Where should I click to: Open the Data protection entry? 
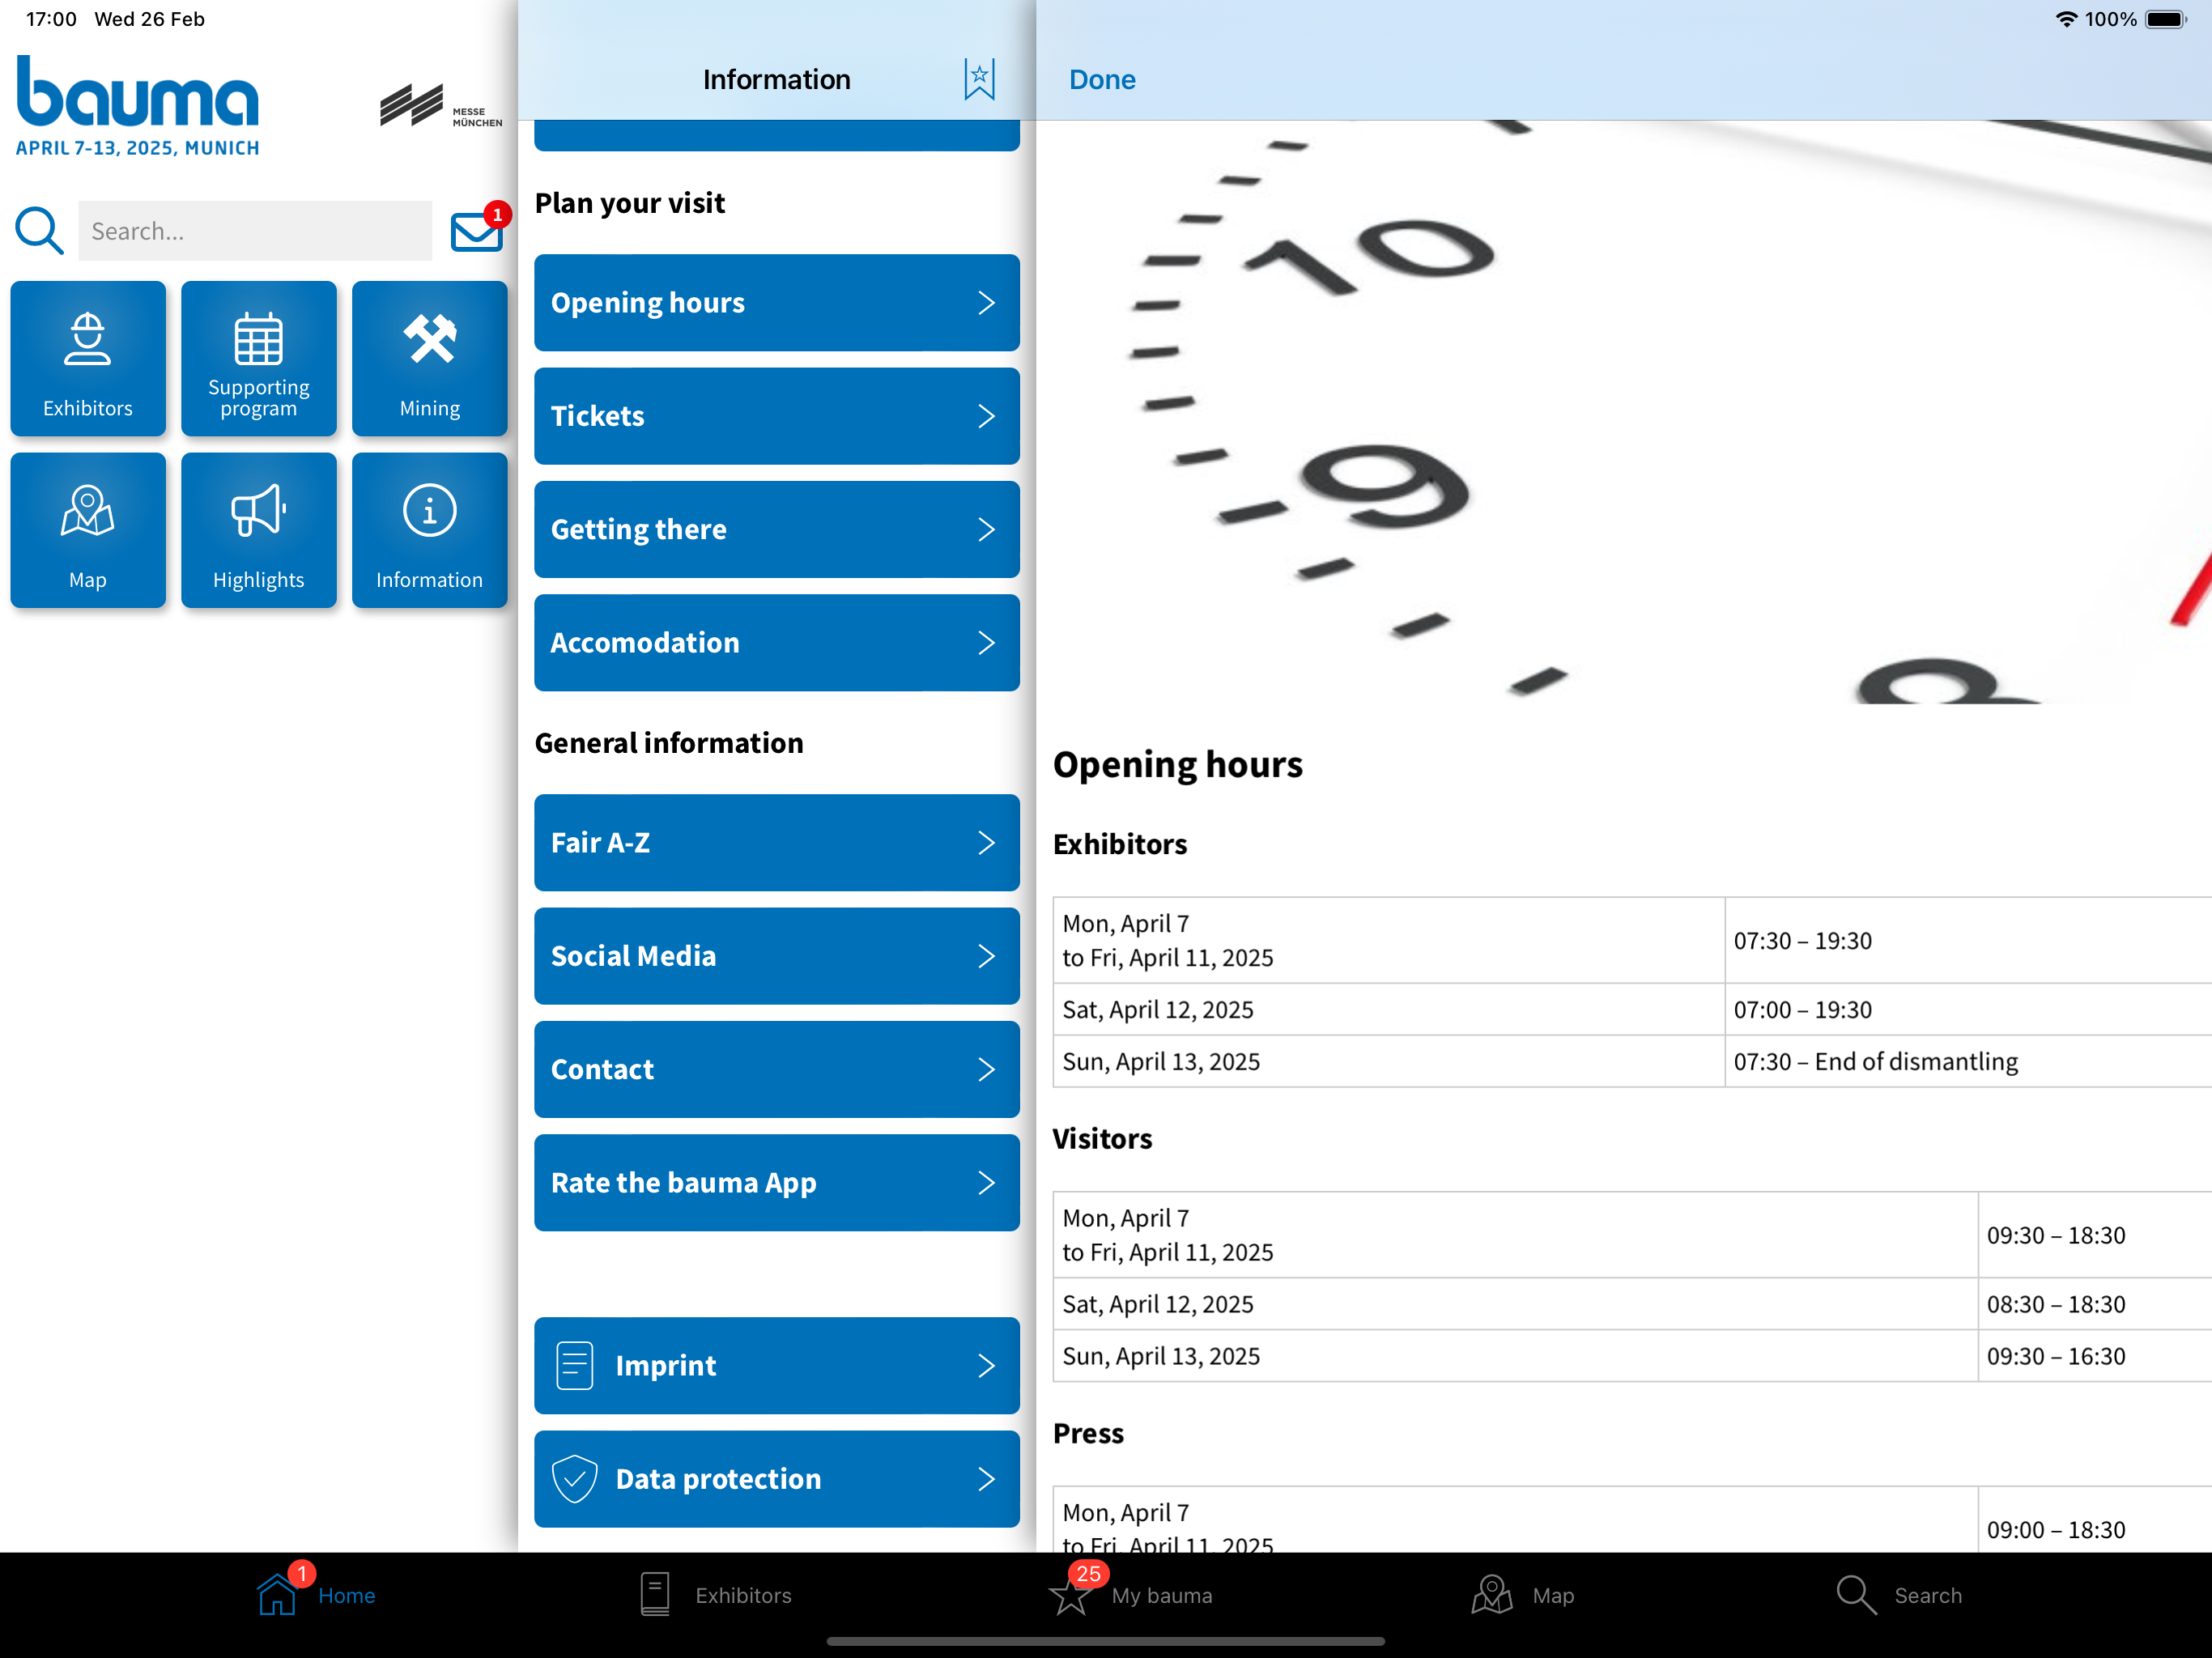click(x=777, y=1479)
